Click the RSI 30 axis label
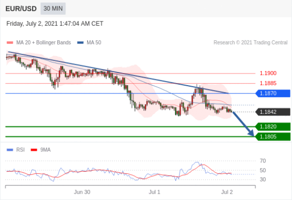The height and width of the screenshot is (200, 292). coord(263,180)
